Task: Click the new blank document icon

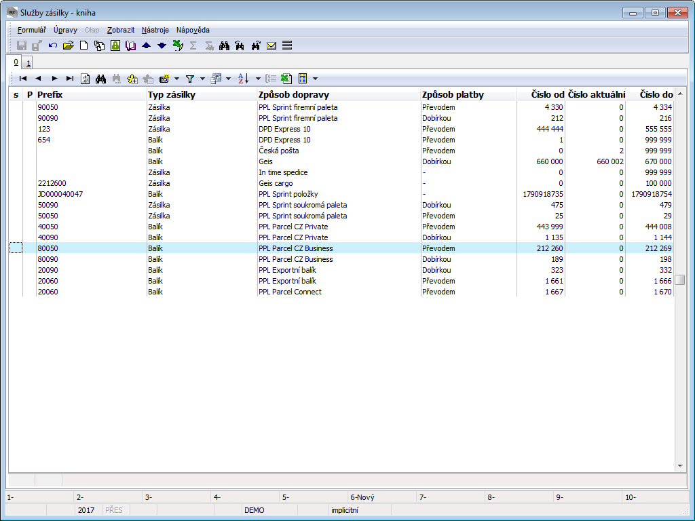Action: [84, 45]
